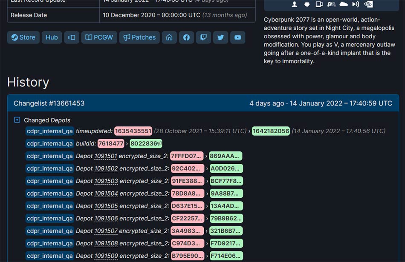Viewport: 405px width, 262px height.
Task: Open the YouTube link icon
Action: tap(237, 37)
